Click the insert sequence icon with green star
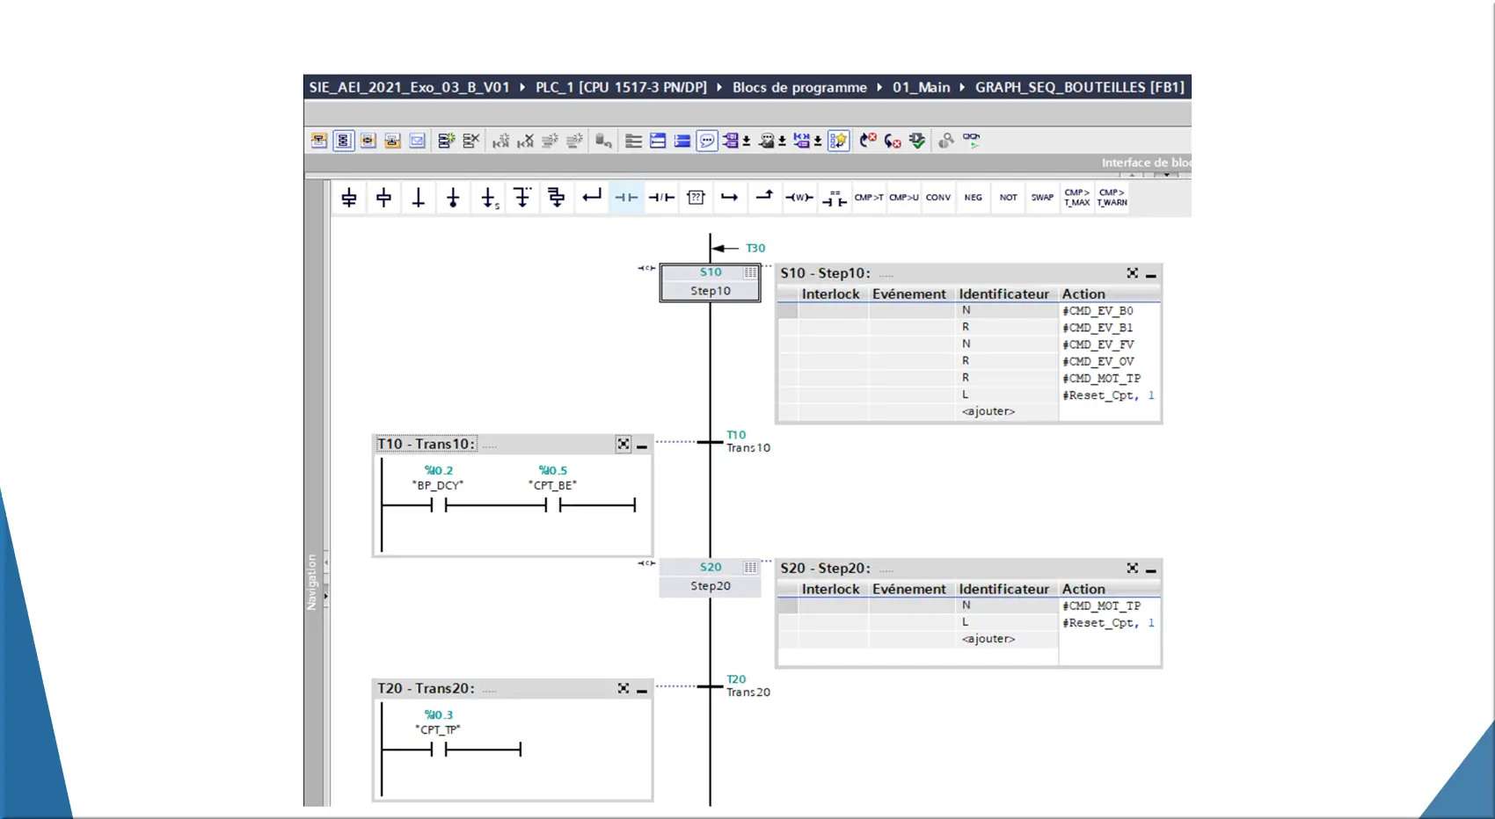Screen dimensions: 1495x819 coord(447,141)
